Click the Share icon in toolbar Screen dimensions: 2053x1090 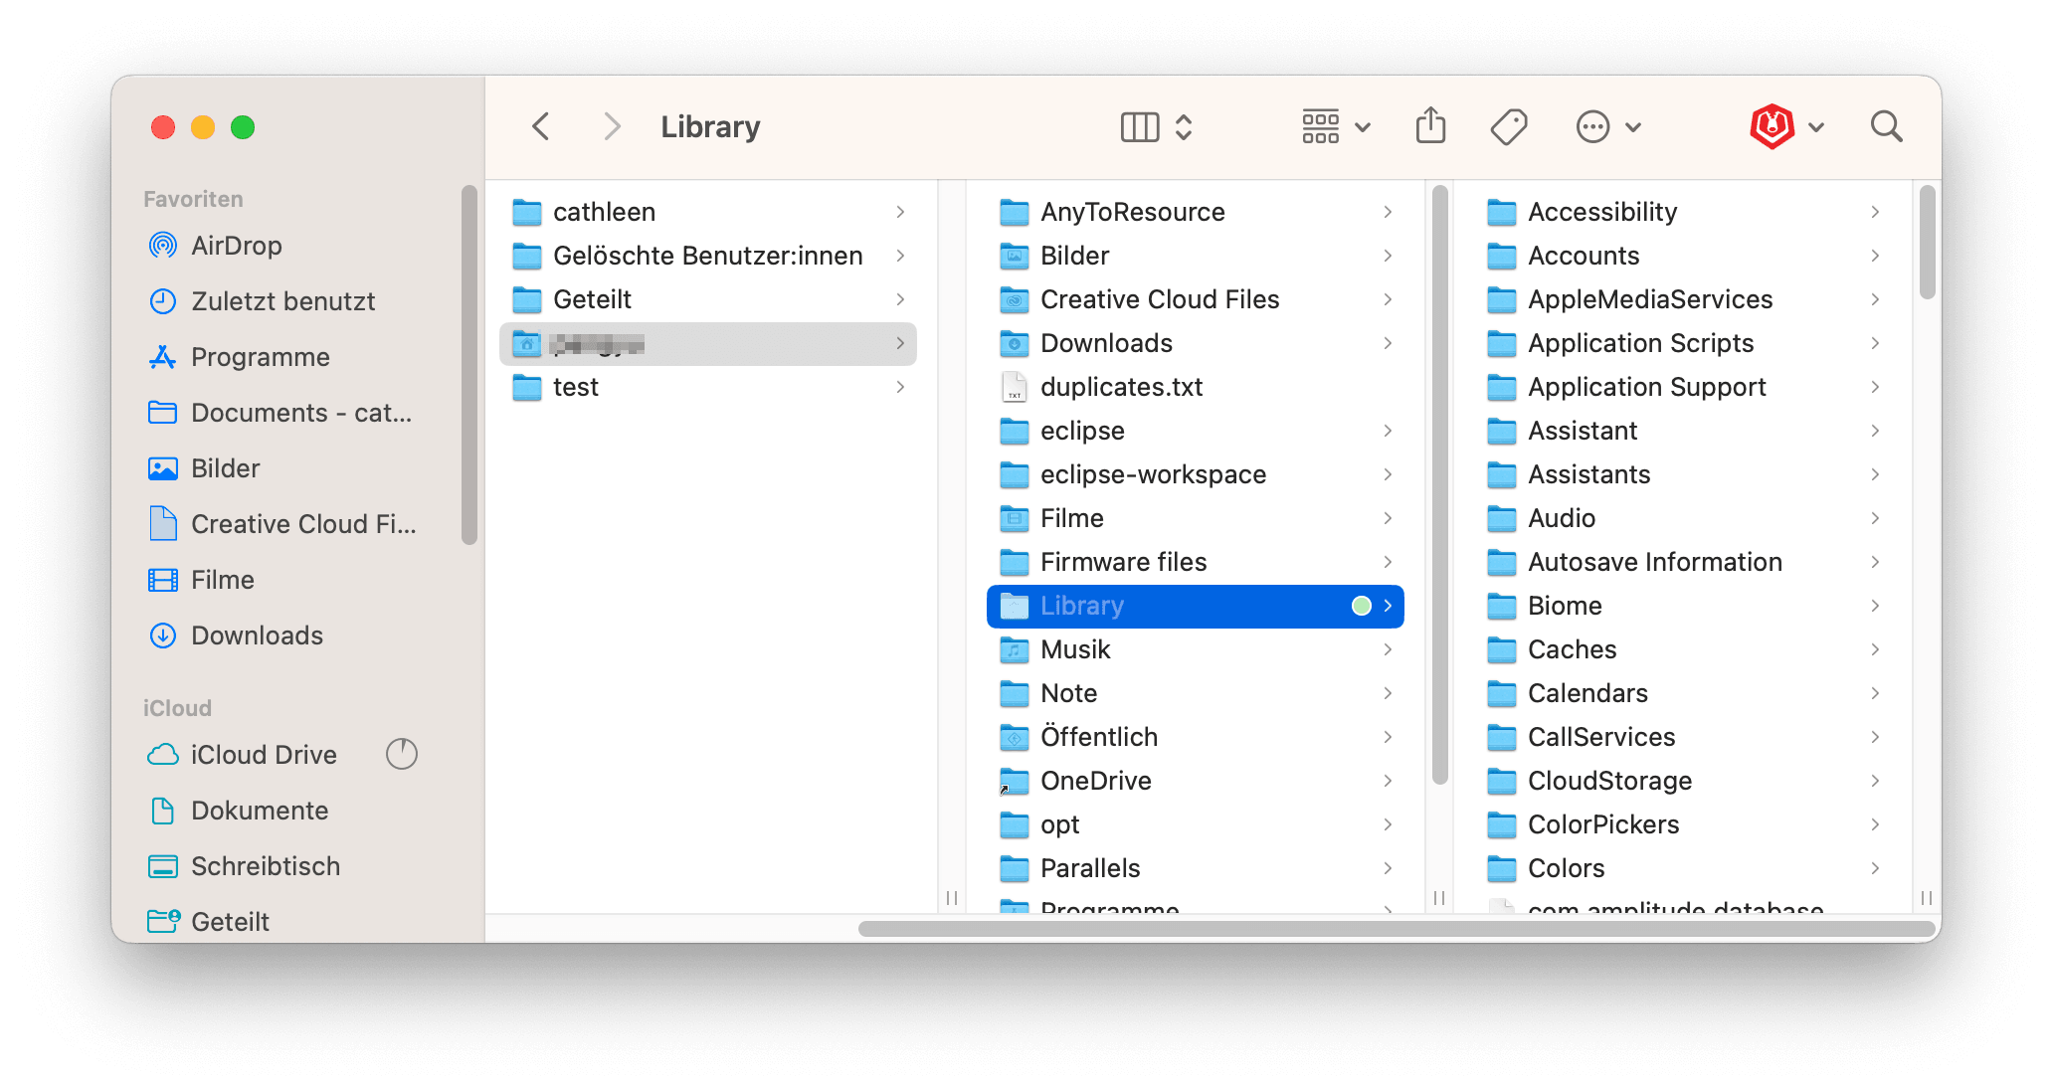[1430, 125]
